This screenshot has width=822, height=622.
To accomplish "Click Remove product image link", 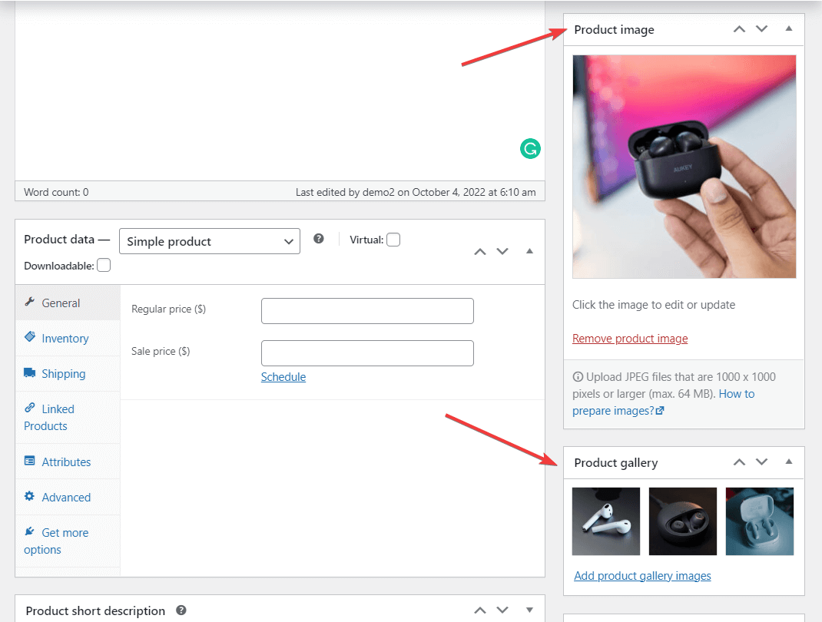I will [630, 339].
